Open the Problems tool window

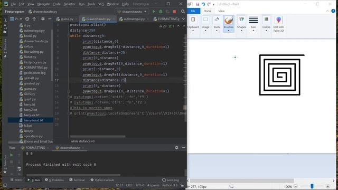(x=54, y=180)
